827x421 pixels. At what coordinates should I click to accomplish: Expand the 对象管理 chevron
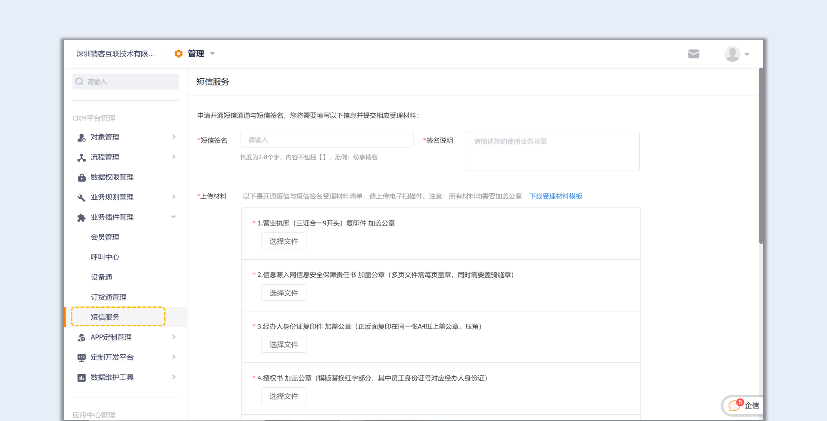(x=174, y=137)
